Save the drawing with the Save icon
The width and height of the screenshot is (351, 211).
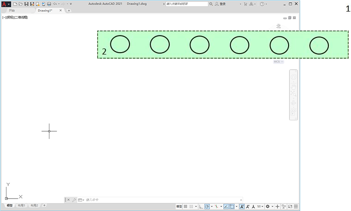(x=26, y=4)
